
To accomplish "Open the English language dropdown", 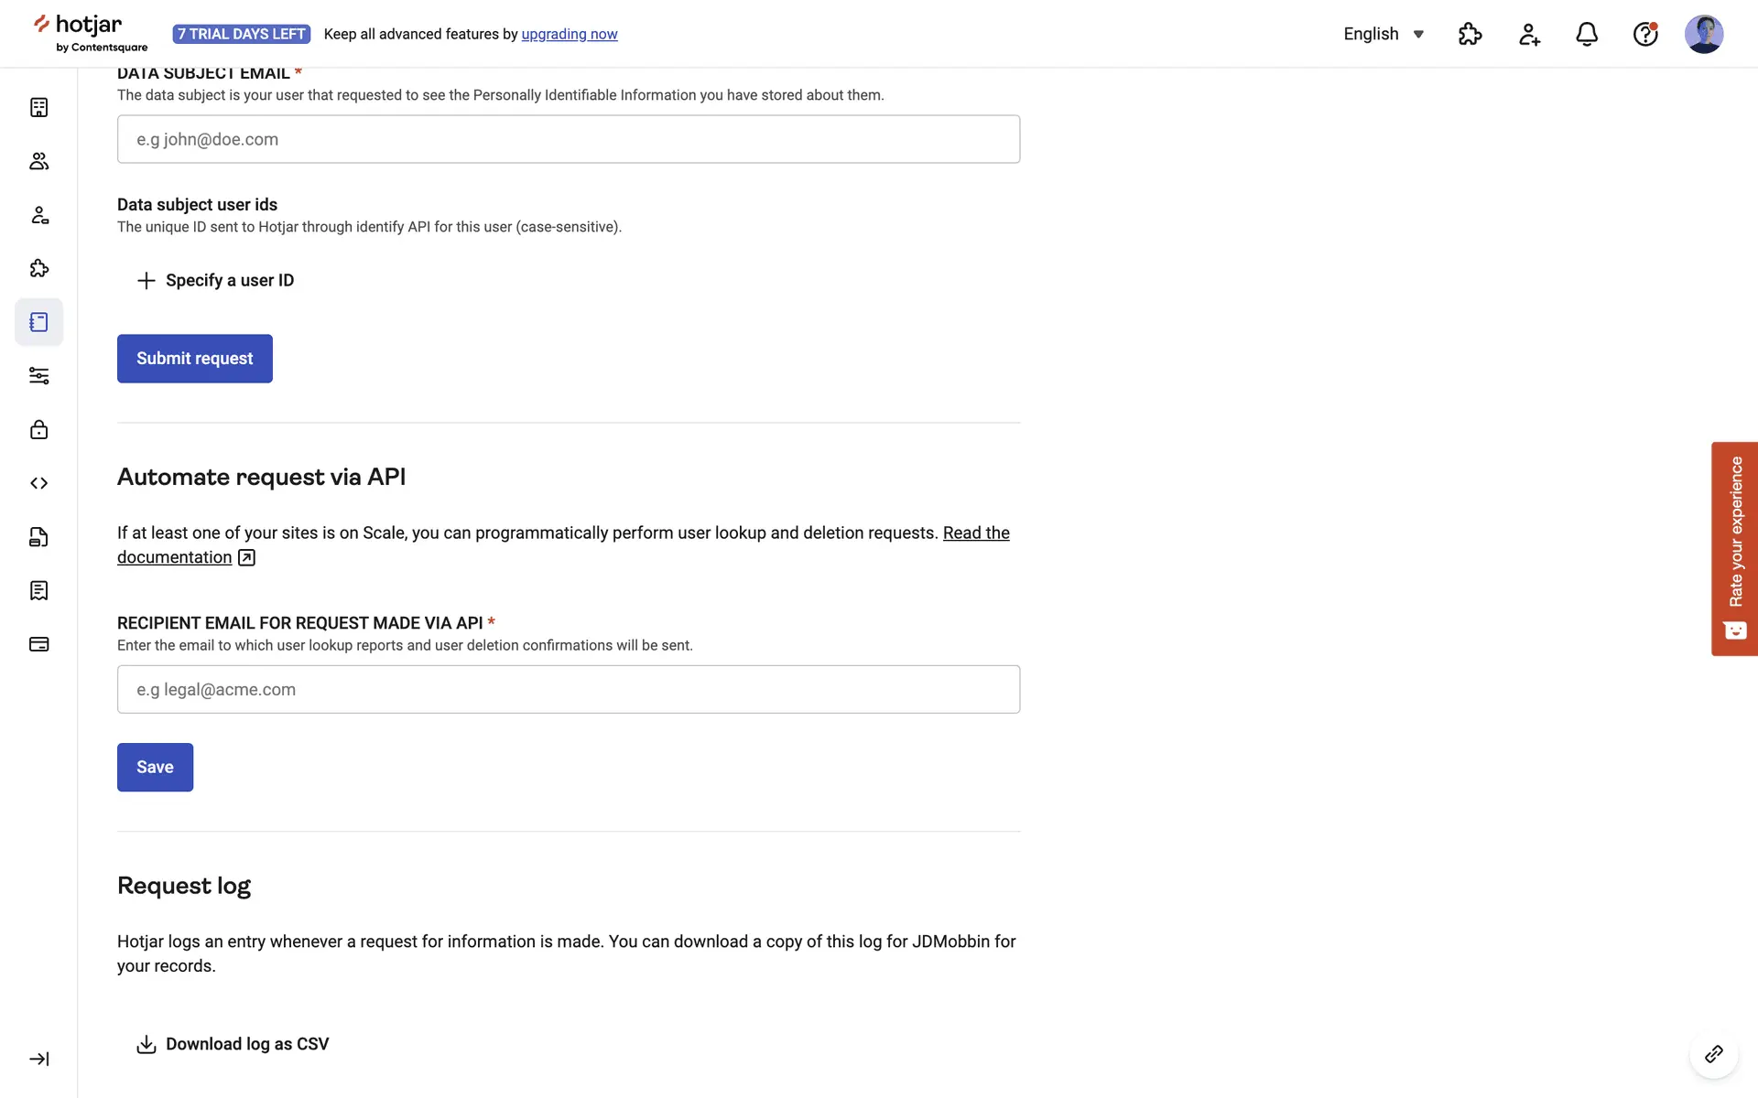I will 1384,35.
